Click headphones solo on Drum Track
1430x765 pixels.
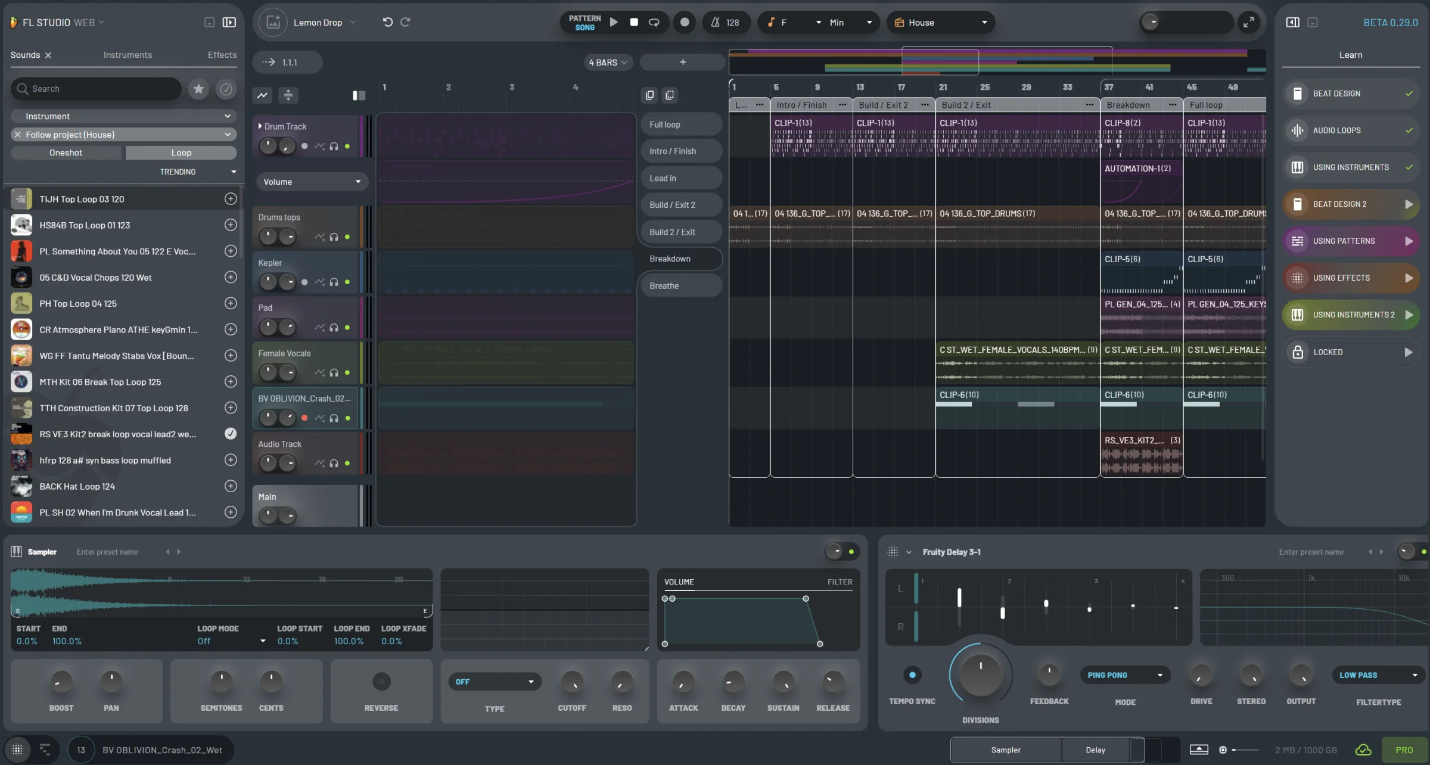click(x=334, y=146)
